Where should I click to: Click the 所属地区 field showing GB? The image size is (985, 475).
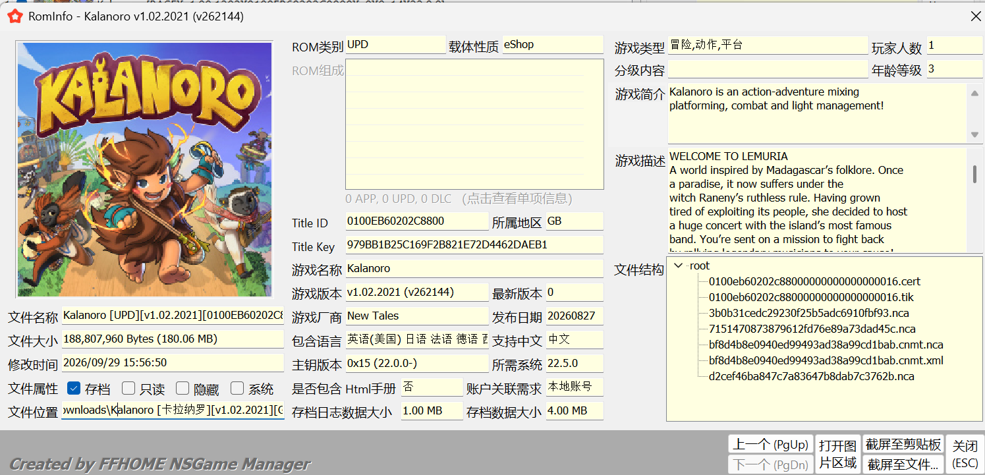(574, 221)
